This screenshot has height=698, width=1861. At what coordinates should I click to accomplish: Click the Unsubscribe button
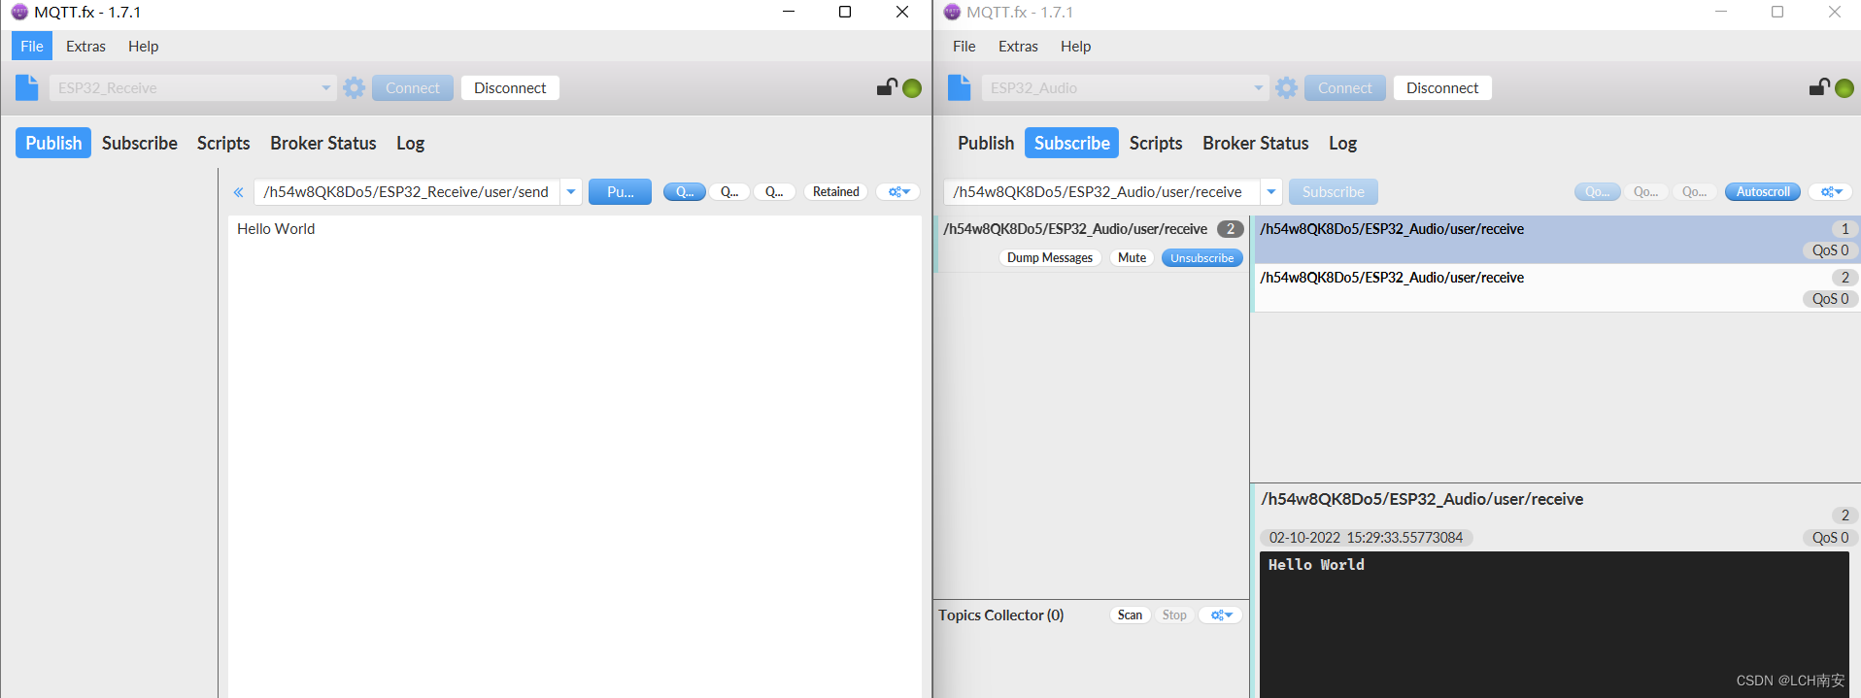coord(1202,258)
